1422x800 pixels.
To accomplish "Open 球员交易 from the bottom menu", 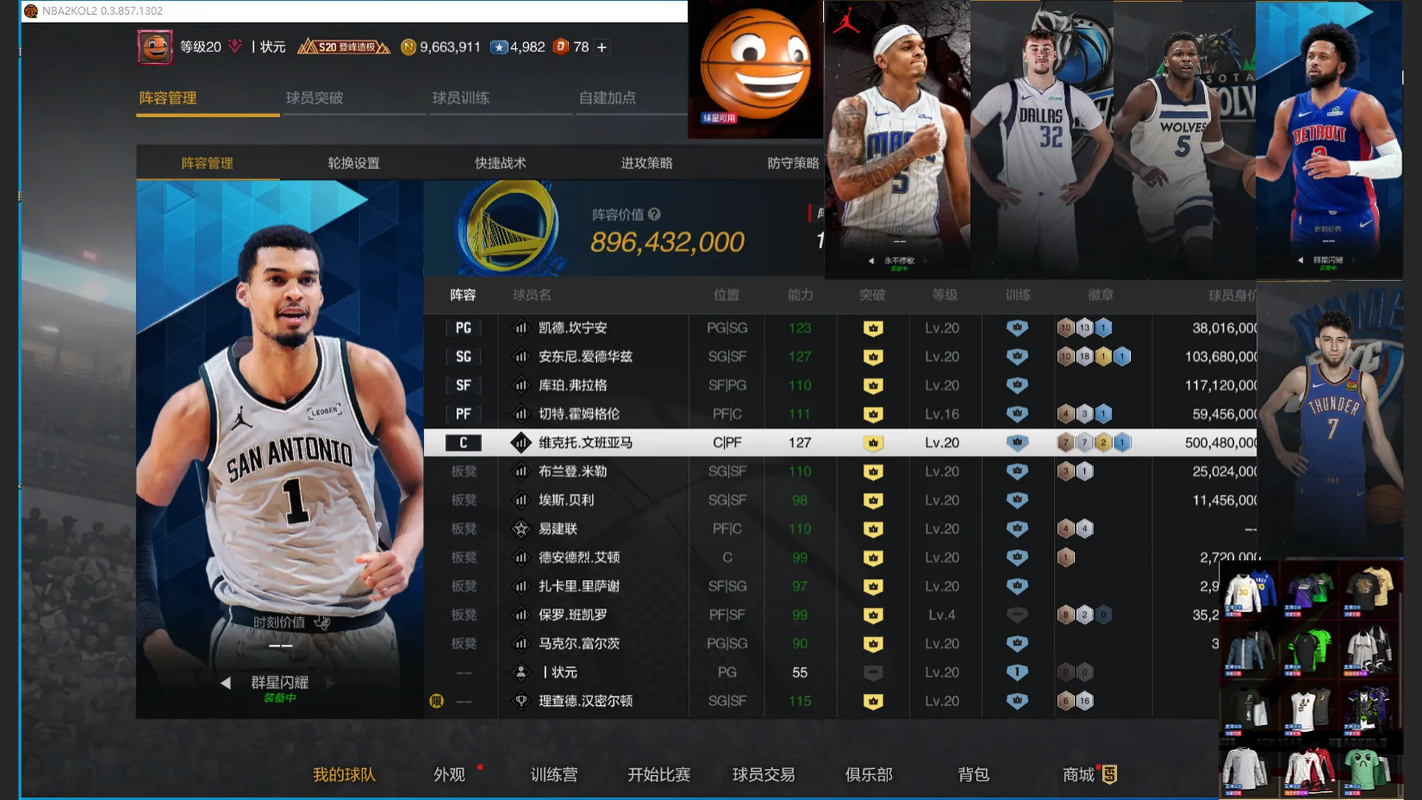I will point(764,775).
